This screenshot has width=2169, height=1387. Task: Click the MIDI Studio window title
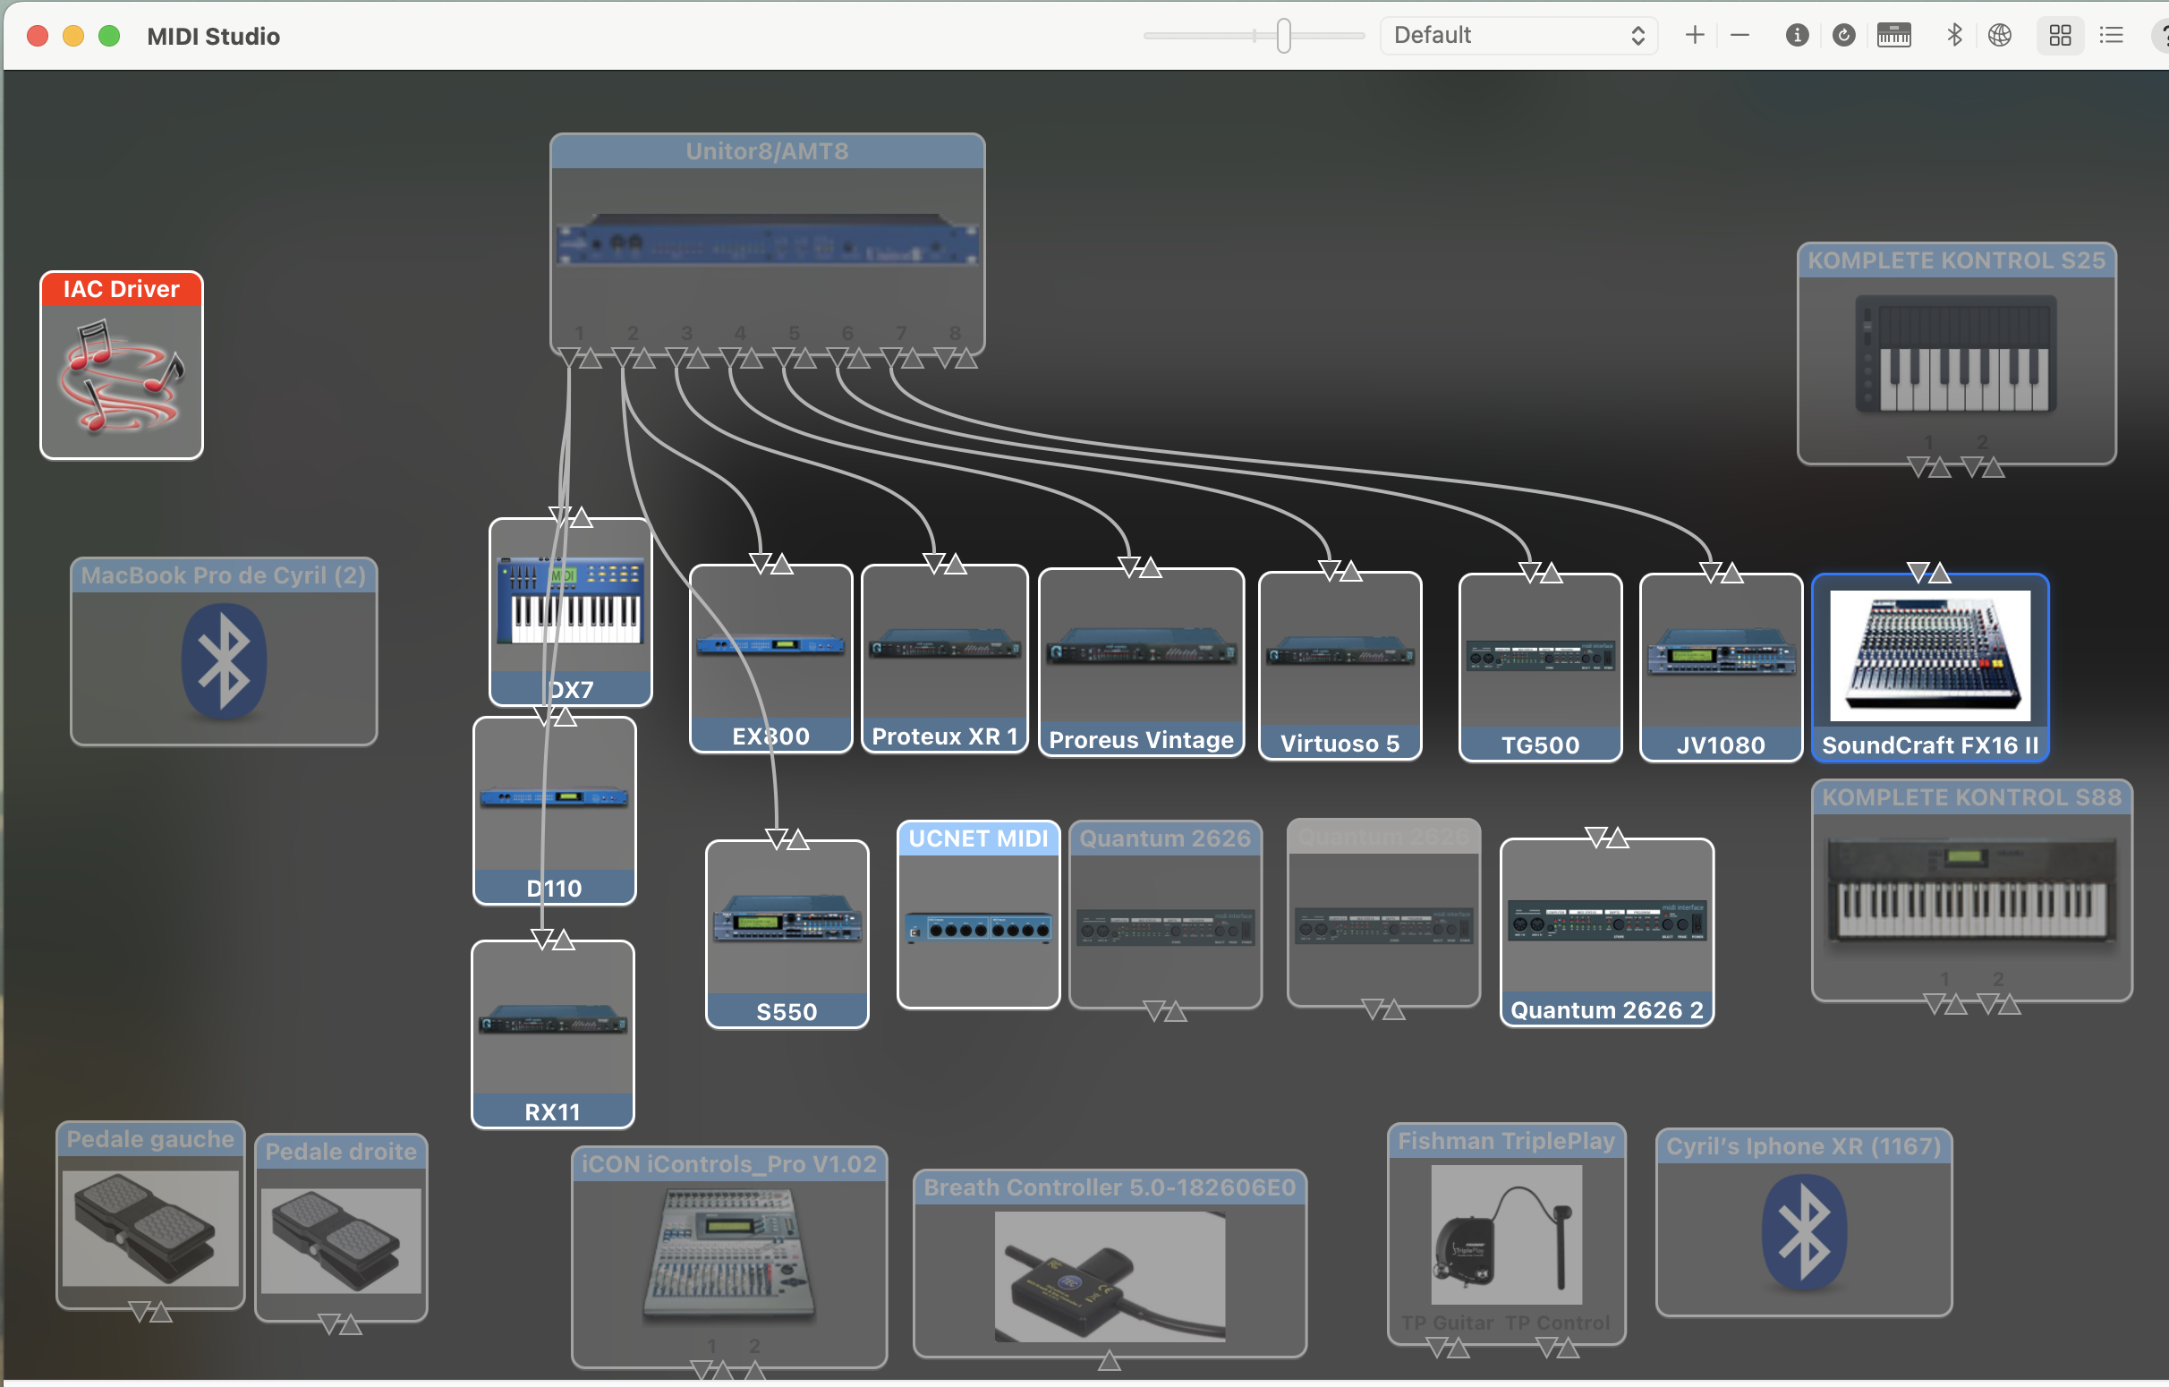click(x=214, y=36)
